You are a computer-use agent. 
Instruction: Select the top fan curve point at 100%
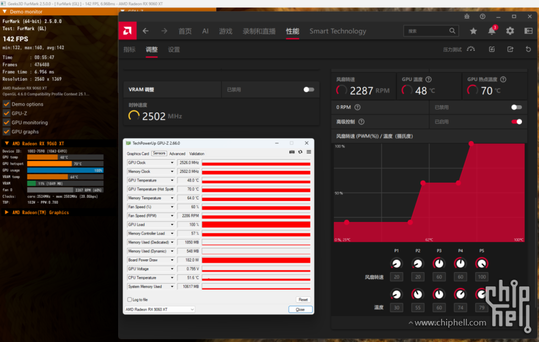(471, 144)
